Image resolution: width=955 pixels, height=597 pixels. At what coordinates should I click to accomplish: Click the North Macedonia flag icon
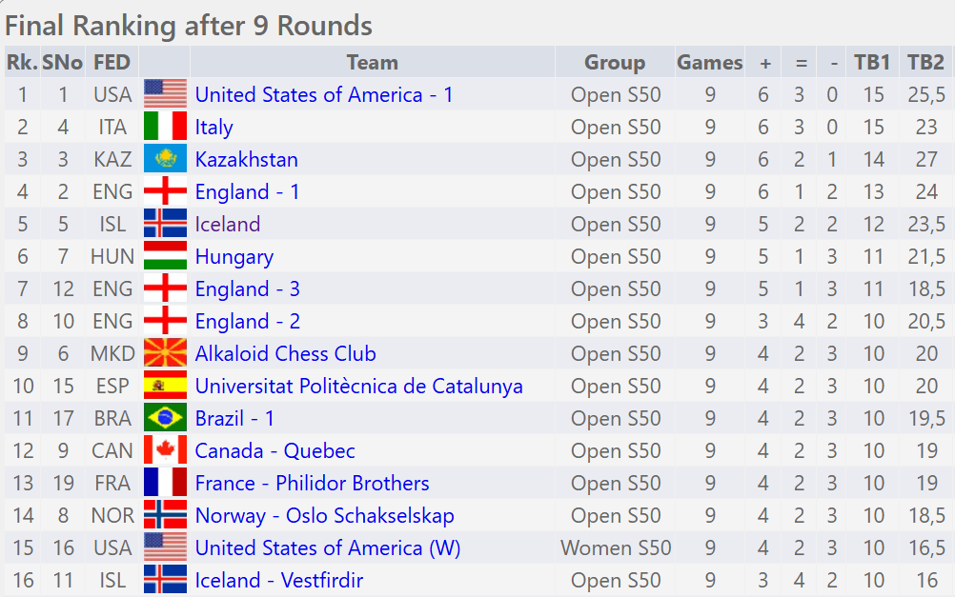(165, 353)
